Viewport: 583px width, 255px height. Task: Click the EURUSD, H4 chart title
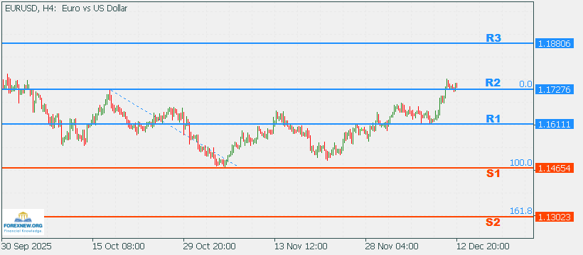66,8
